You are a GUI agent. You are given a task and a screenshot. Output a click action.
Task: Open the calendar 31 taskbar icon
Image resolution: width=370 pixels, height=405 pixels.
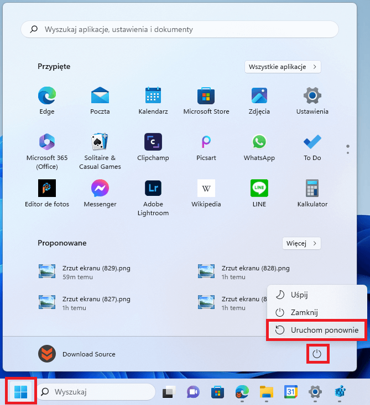pyautogui.click(x=291, y=392)
